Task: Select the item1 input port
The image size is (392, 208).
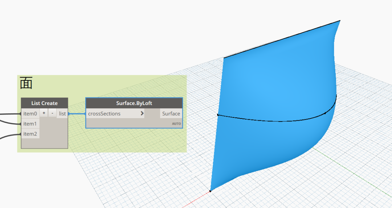Action: 30,124
